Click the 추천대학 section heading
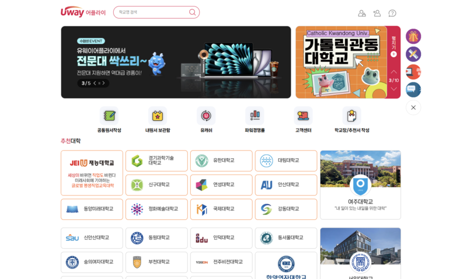 (x=71, y=141)
